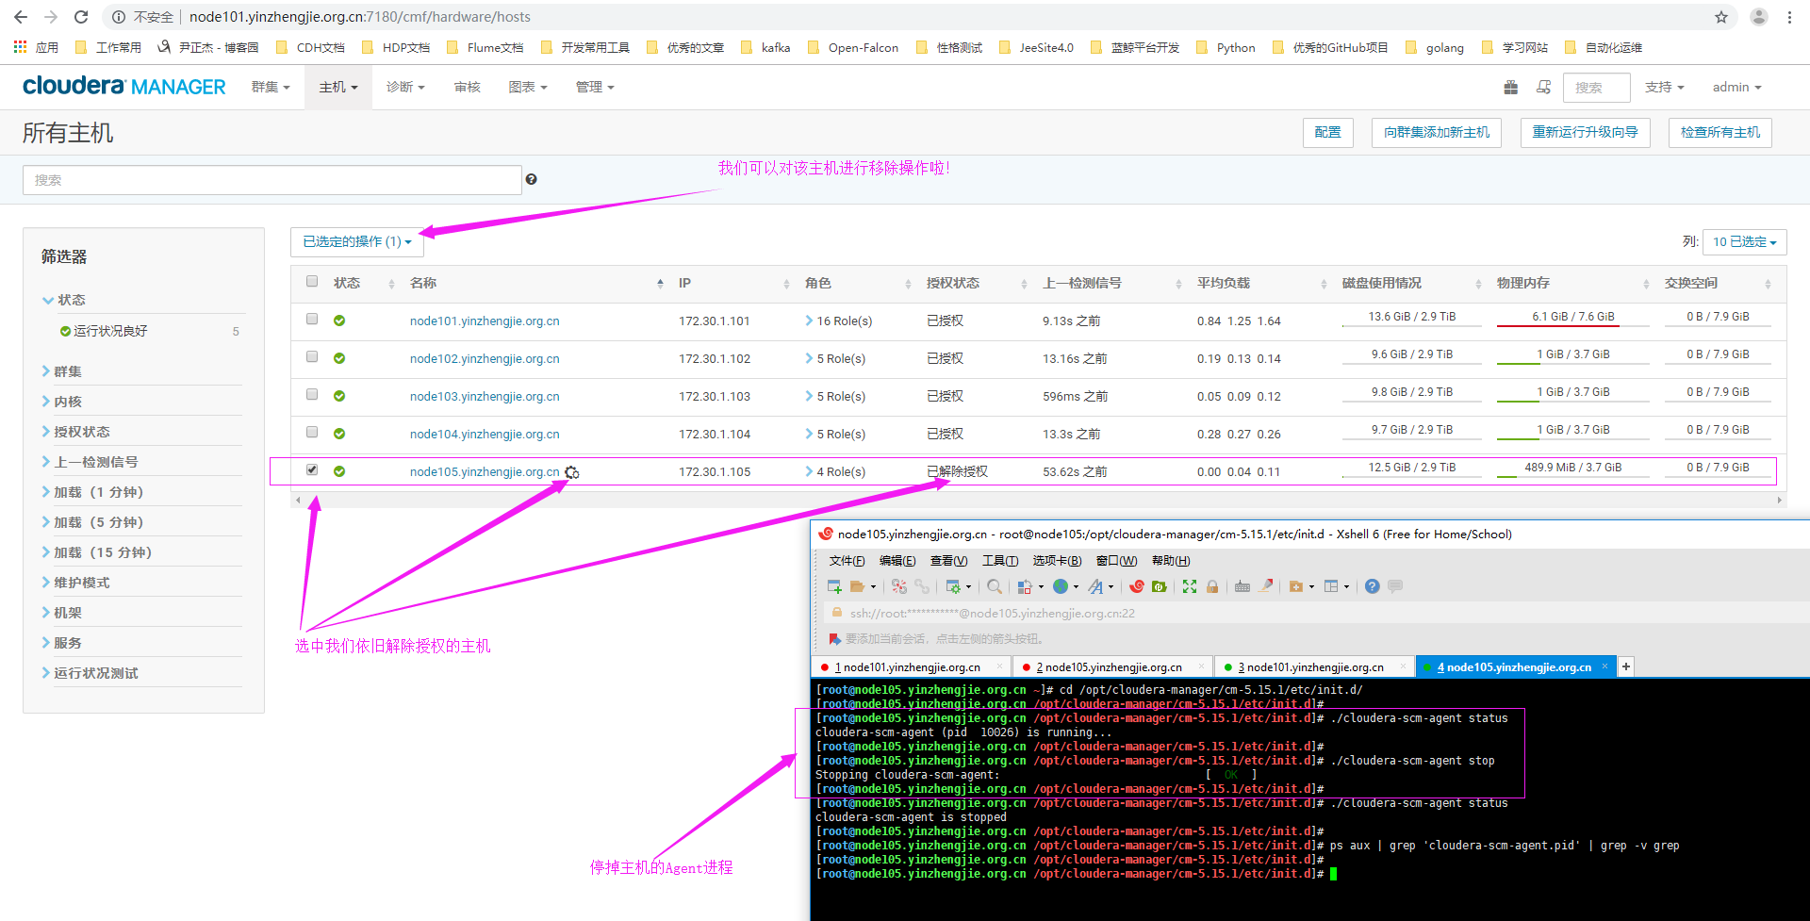Screen dimensions: 1810x921
Task: Click reconnect chain-link icon in Xshell toolbar
Action: click(922, 586)
